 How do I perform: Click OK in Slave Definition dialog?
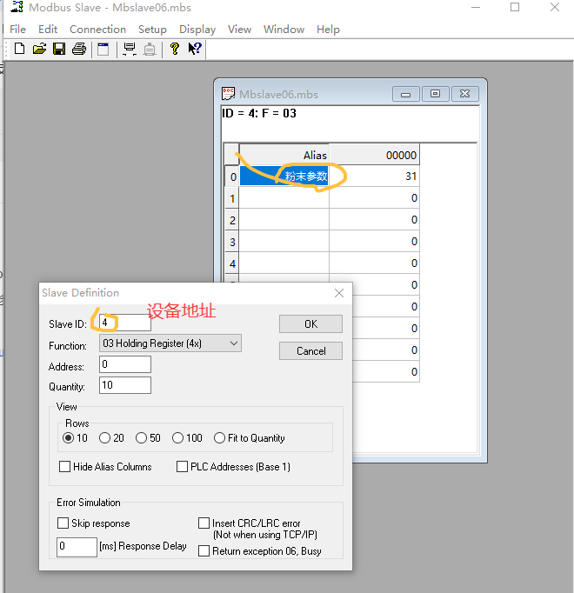[310, 324]
